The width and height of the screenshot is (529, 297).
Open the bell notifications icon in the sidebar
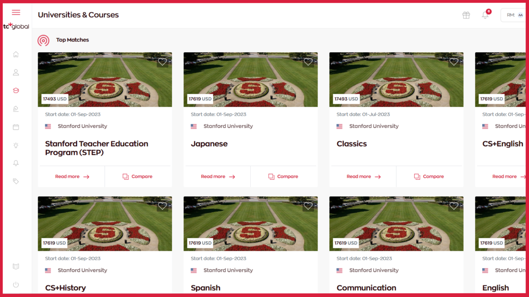click(x=16, y=163)
